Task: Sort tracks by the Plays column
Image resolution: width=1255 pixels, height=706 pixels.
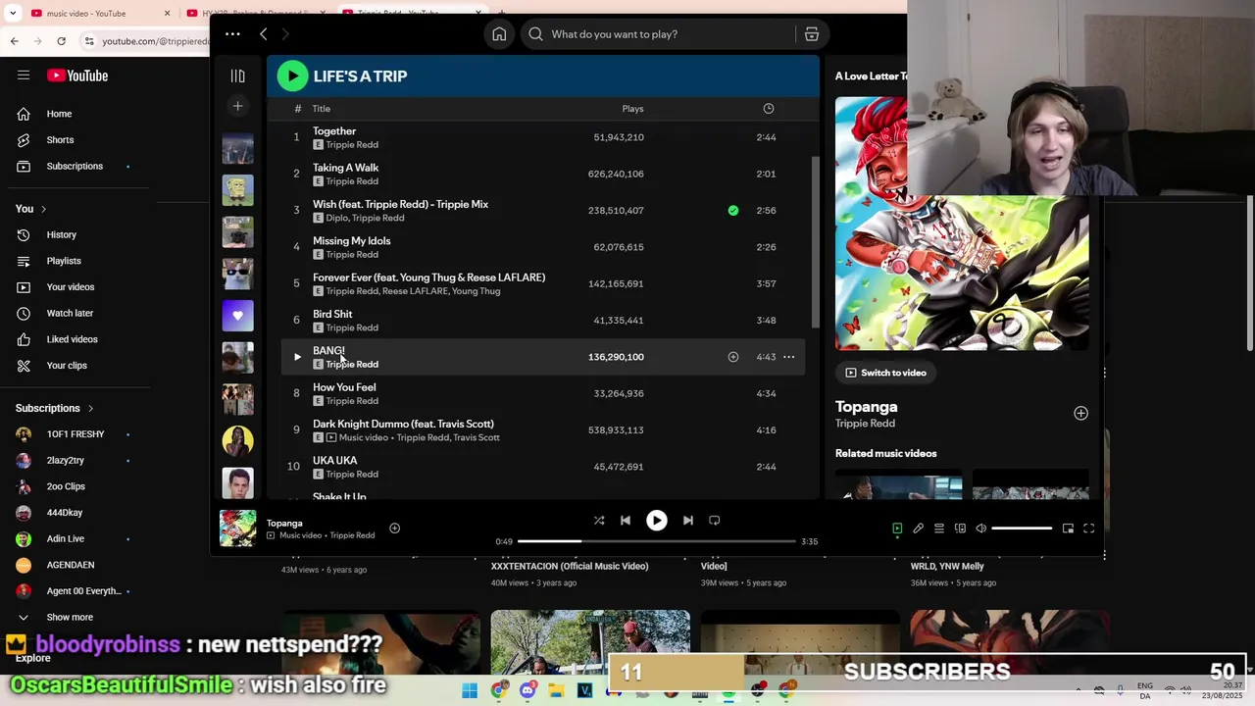Action: 632,109
